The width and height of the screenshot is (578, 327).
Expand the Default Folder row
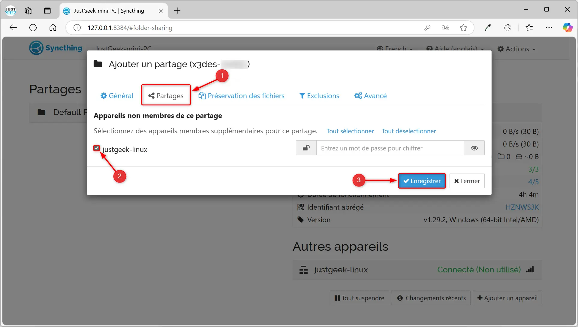(x=58, y=112)
